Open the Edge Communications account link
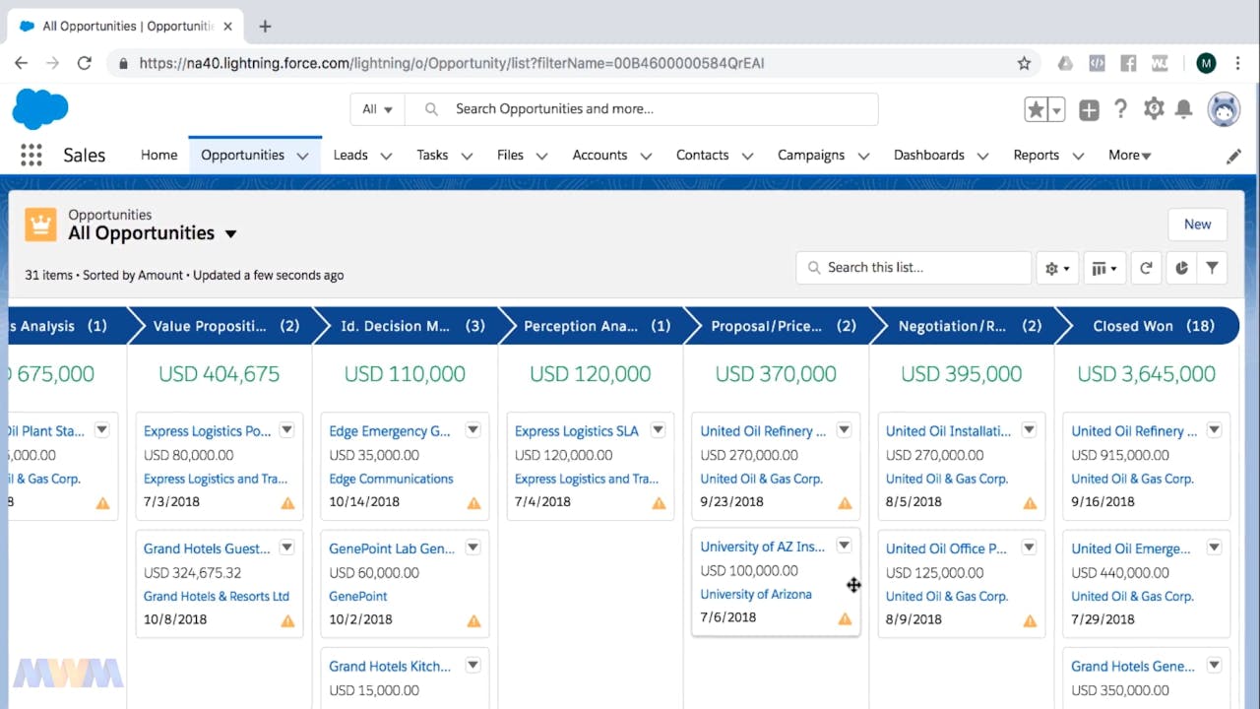 [x=391, y=479]
